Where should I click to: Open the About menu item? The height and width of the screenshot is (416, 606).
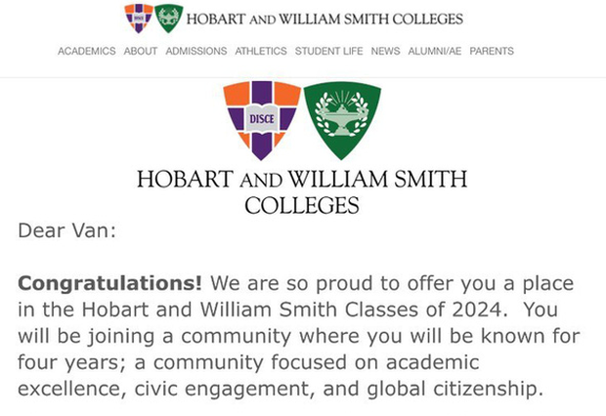(140, 51)
